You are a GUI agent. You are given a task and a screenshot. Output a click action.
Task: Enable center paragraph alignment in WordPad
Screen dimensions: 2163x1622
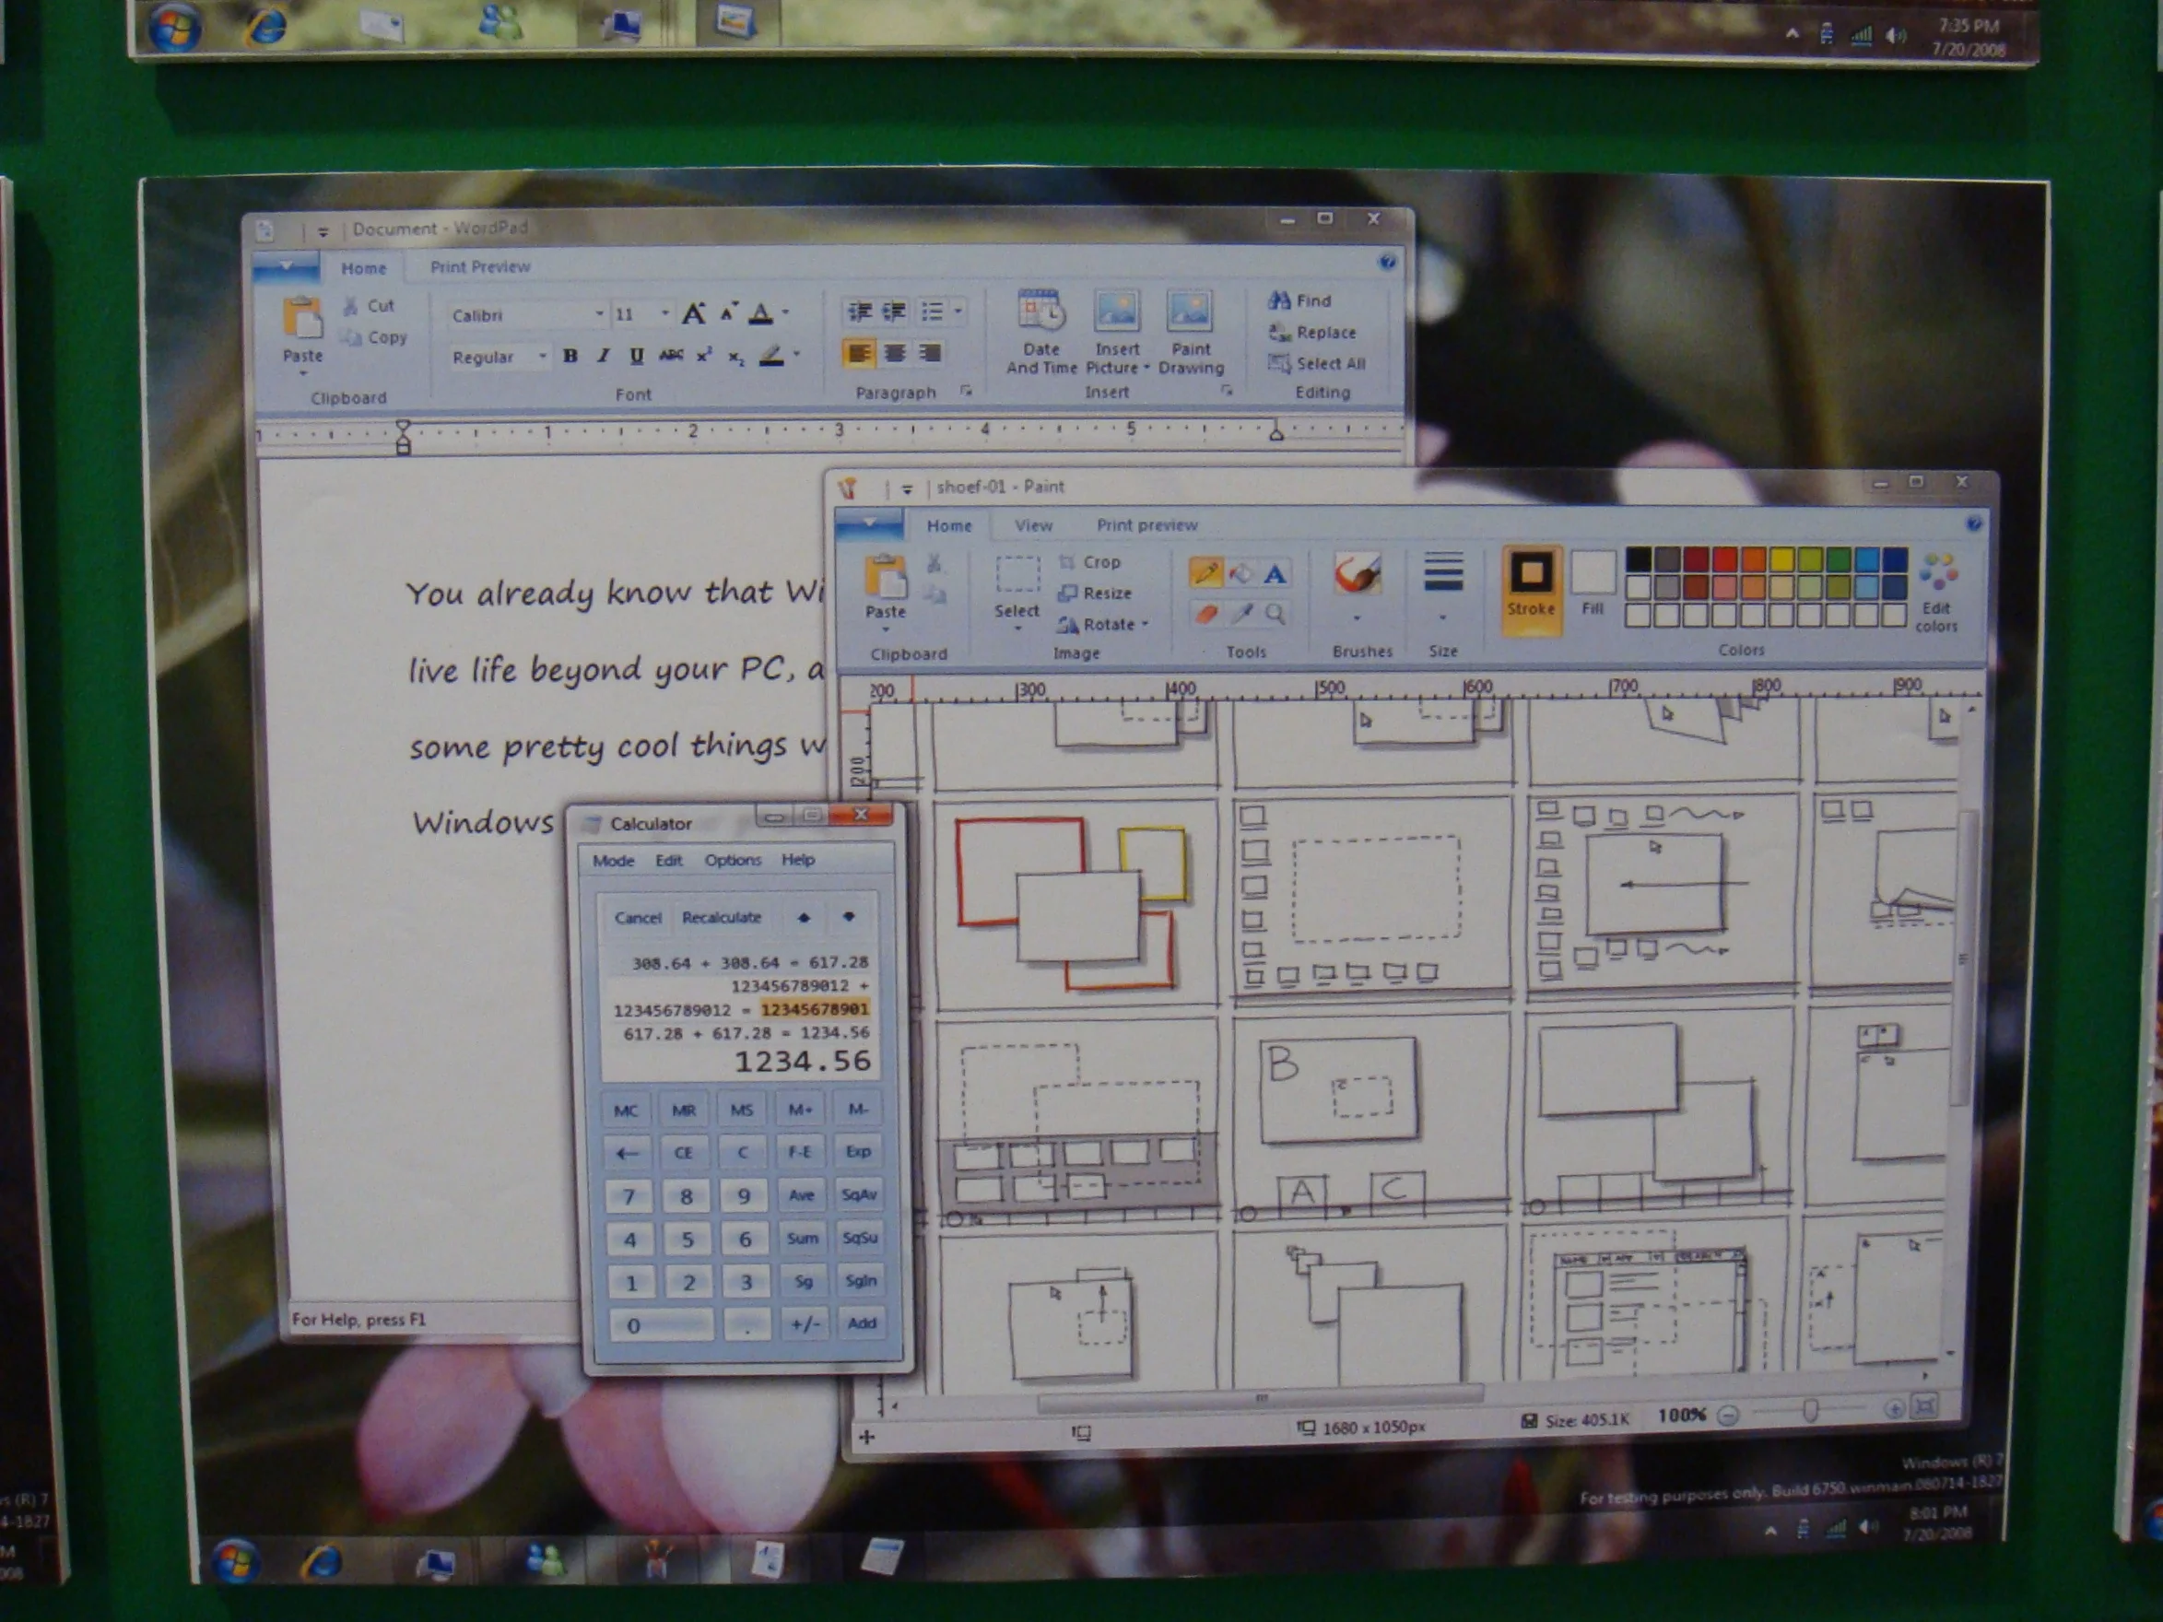pos(895,353)
